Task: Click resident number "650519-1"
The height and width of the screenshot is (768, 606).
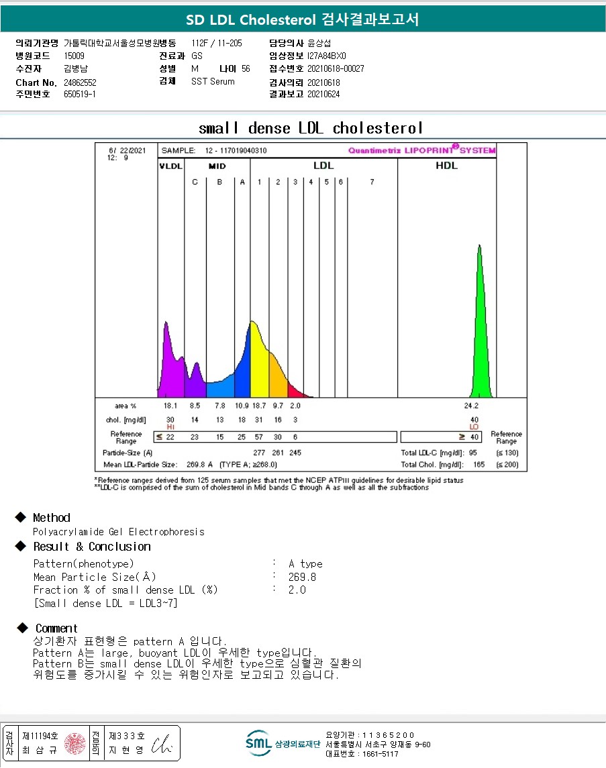Action: 79,94
